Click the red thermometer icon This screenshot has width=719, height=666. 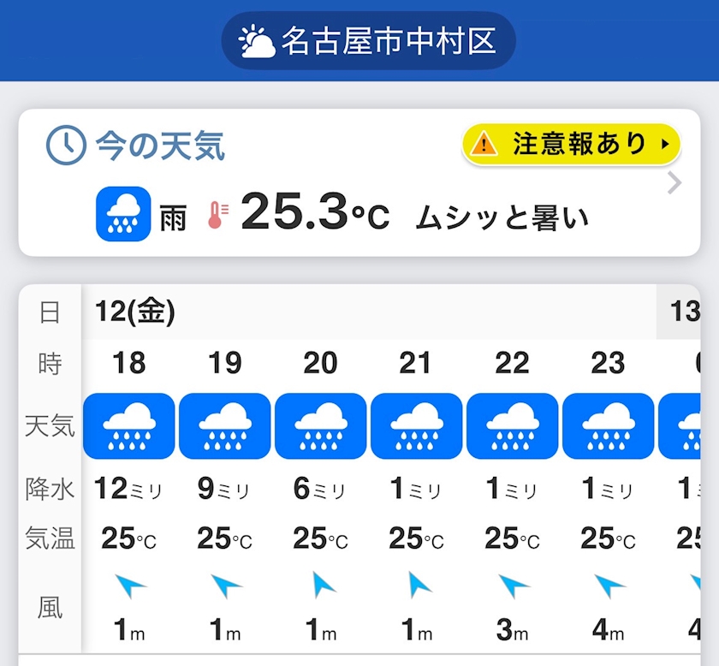click(x=218, y=214)
